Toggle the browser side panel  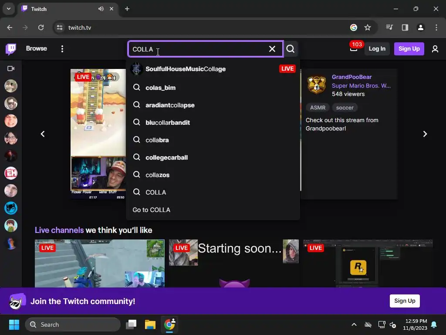coord(405,27)
